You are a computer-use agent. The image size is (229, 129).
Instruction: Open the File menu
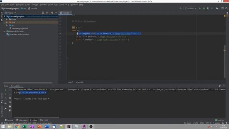point(3,5)
